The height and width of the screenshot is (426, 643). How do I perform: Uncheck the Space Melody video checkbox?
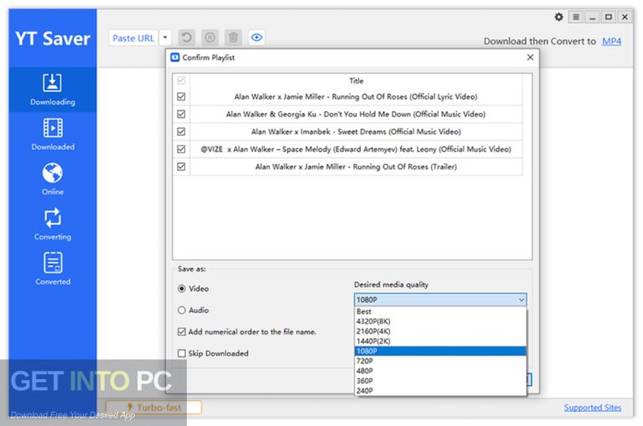(x=181, y=149)
